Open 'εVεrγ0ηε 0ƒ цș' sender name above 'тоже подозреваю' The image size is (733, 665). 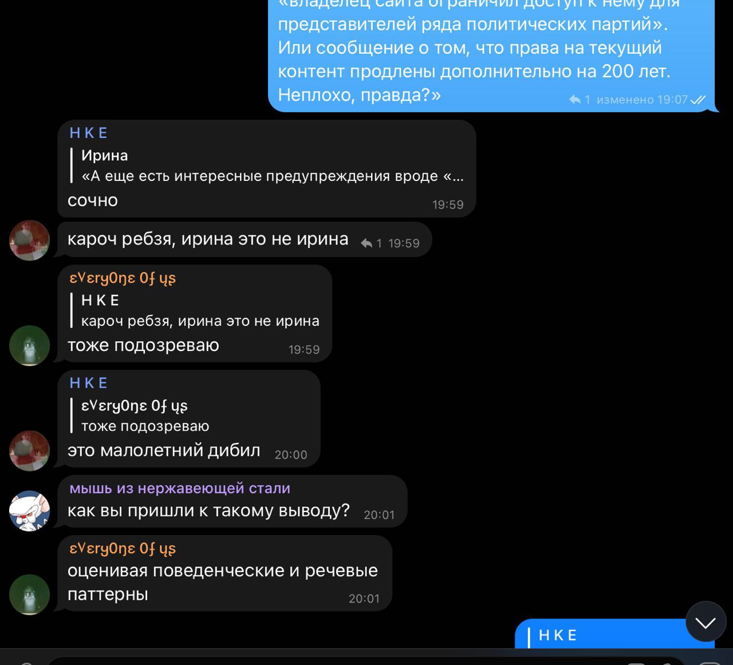click(123, 278)
